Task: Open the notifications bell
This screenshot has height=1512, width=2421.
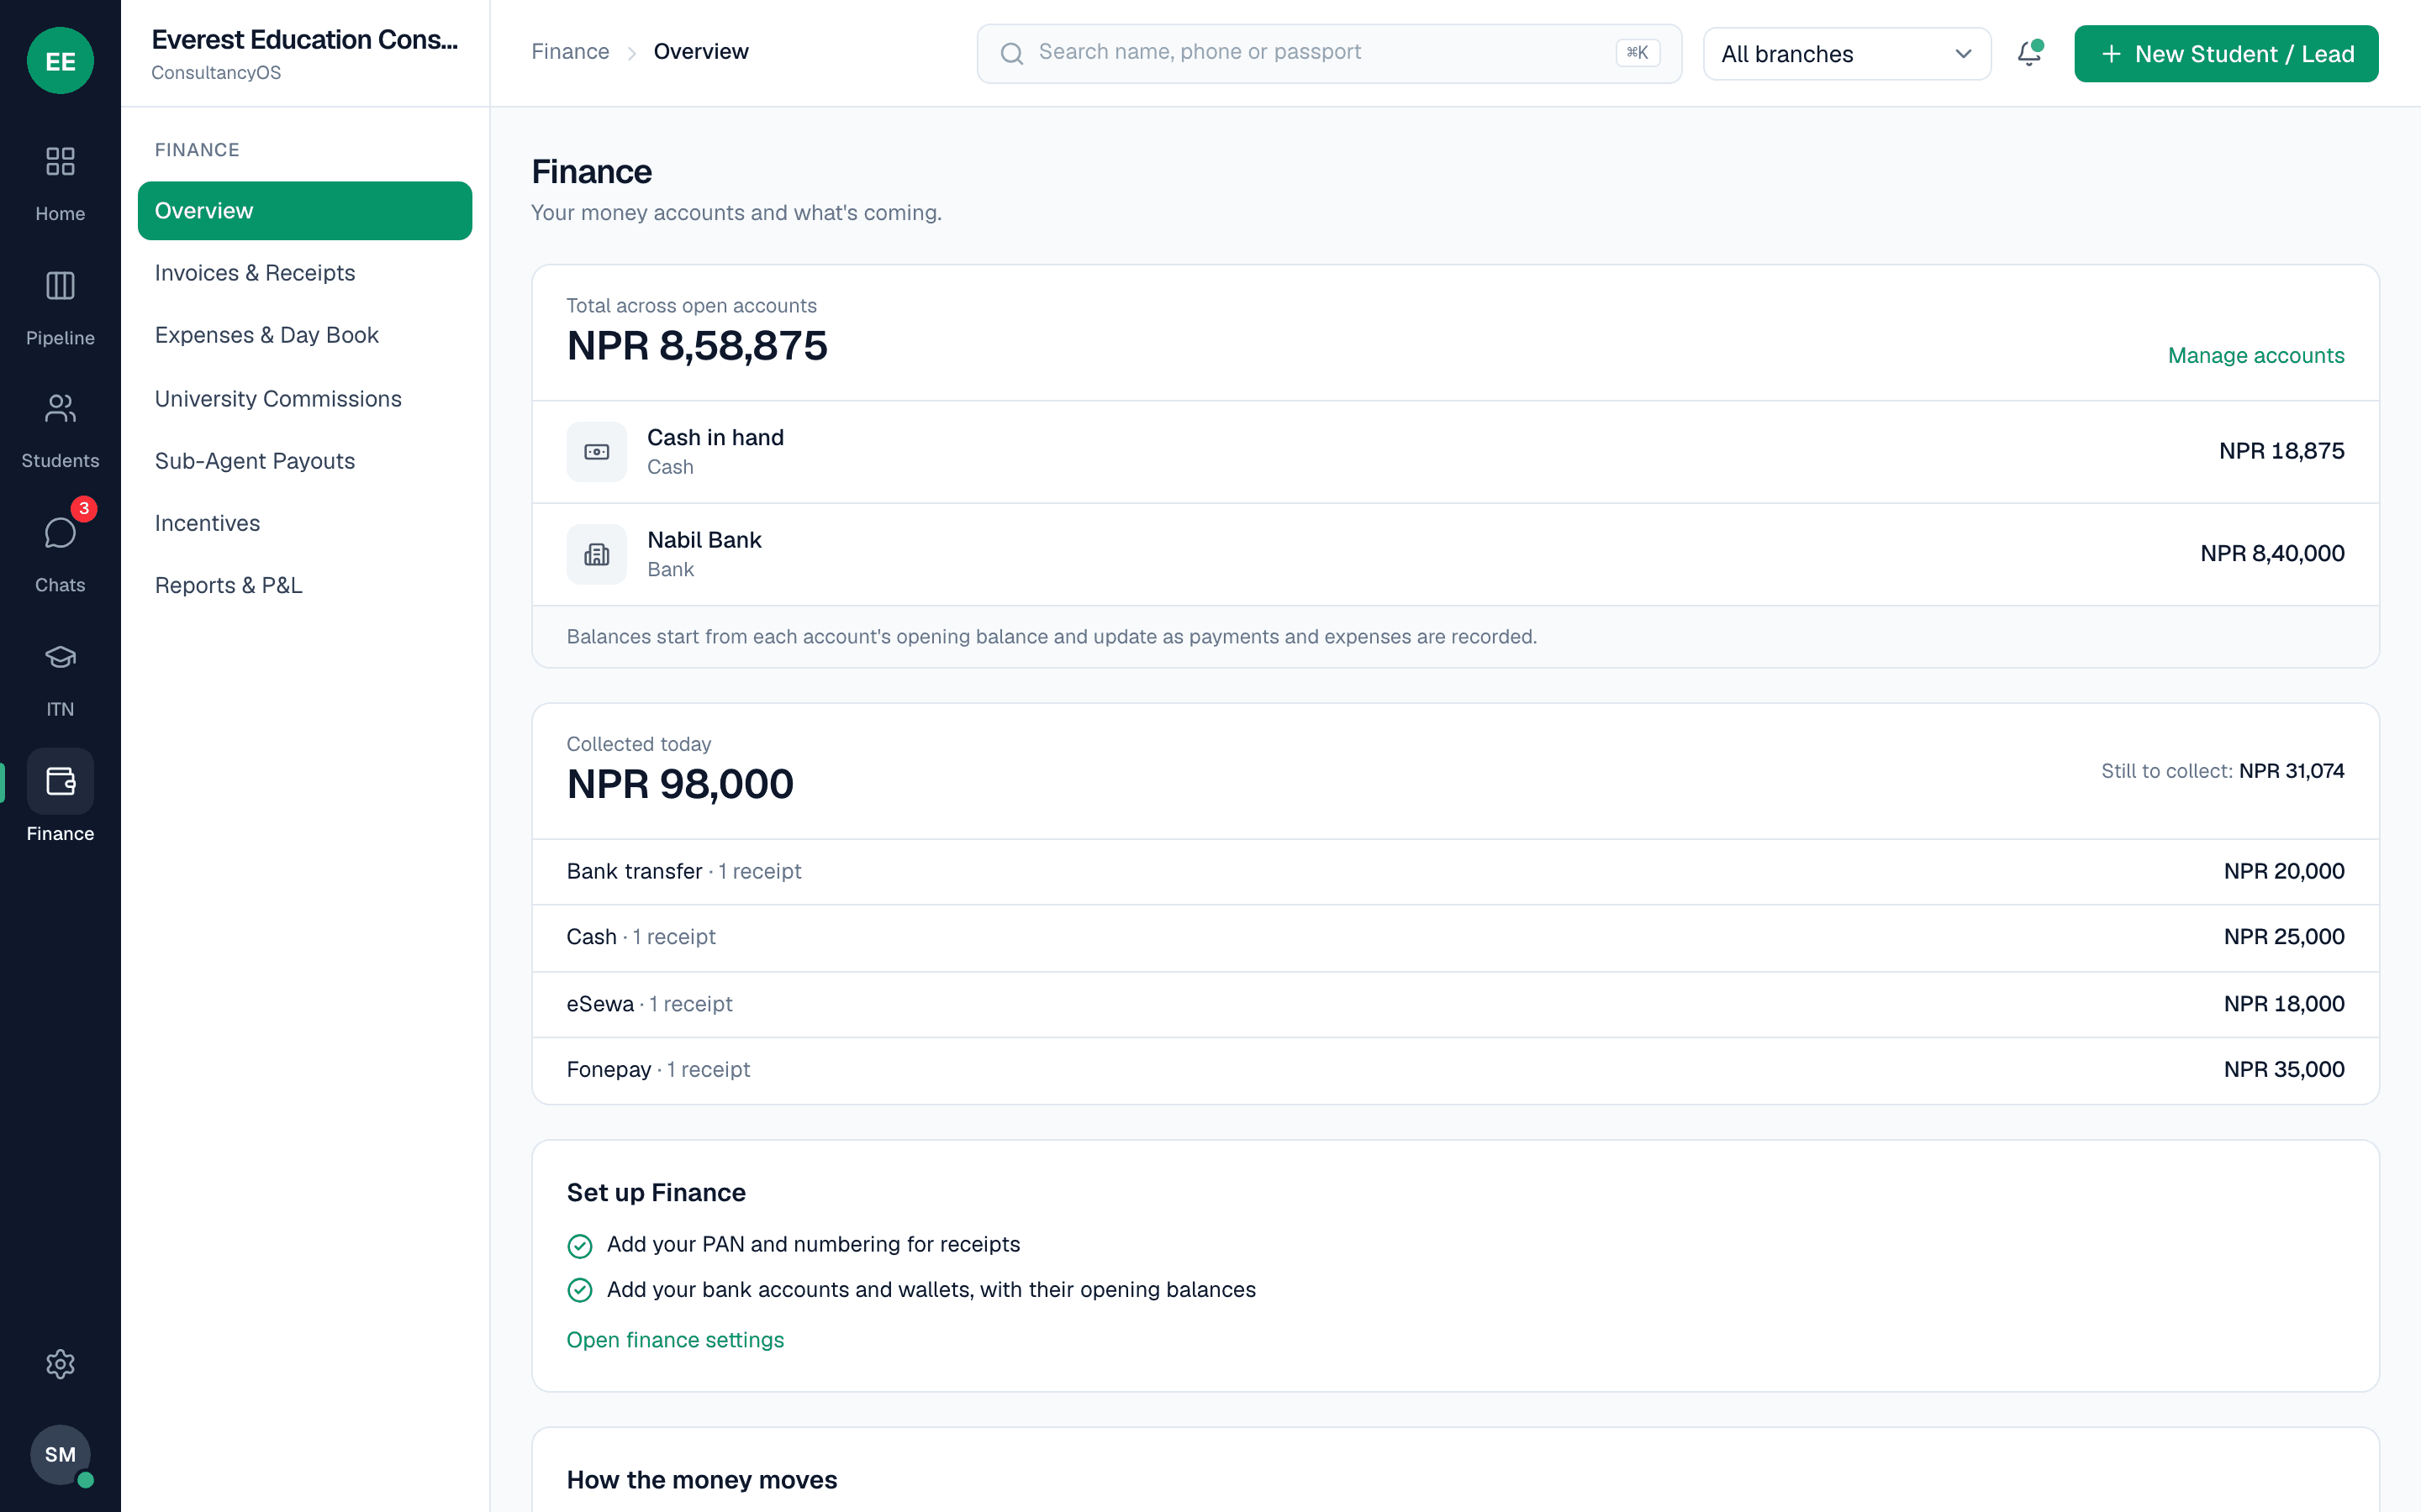Action: (x=2028, y=53)
